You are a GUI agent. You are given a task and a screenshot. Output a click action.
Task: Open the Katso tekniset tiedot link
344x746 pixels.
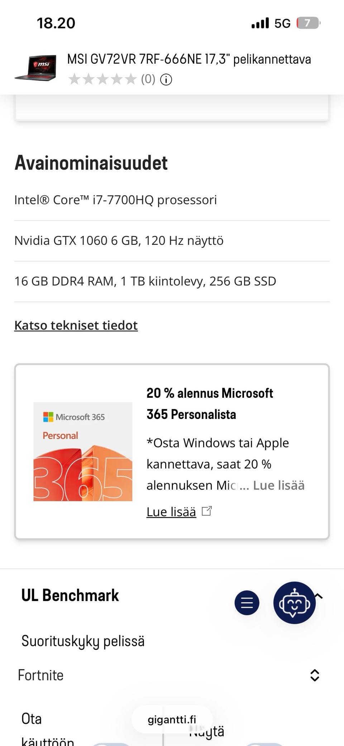pyautogui.click(x=76, y=325)
